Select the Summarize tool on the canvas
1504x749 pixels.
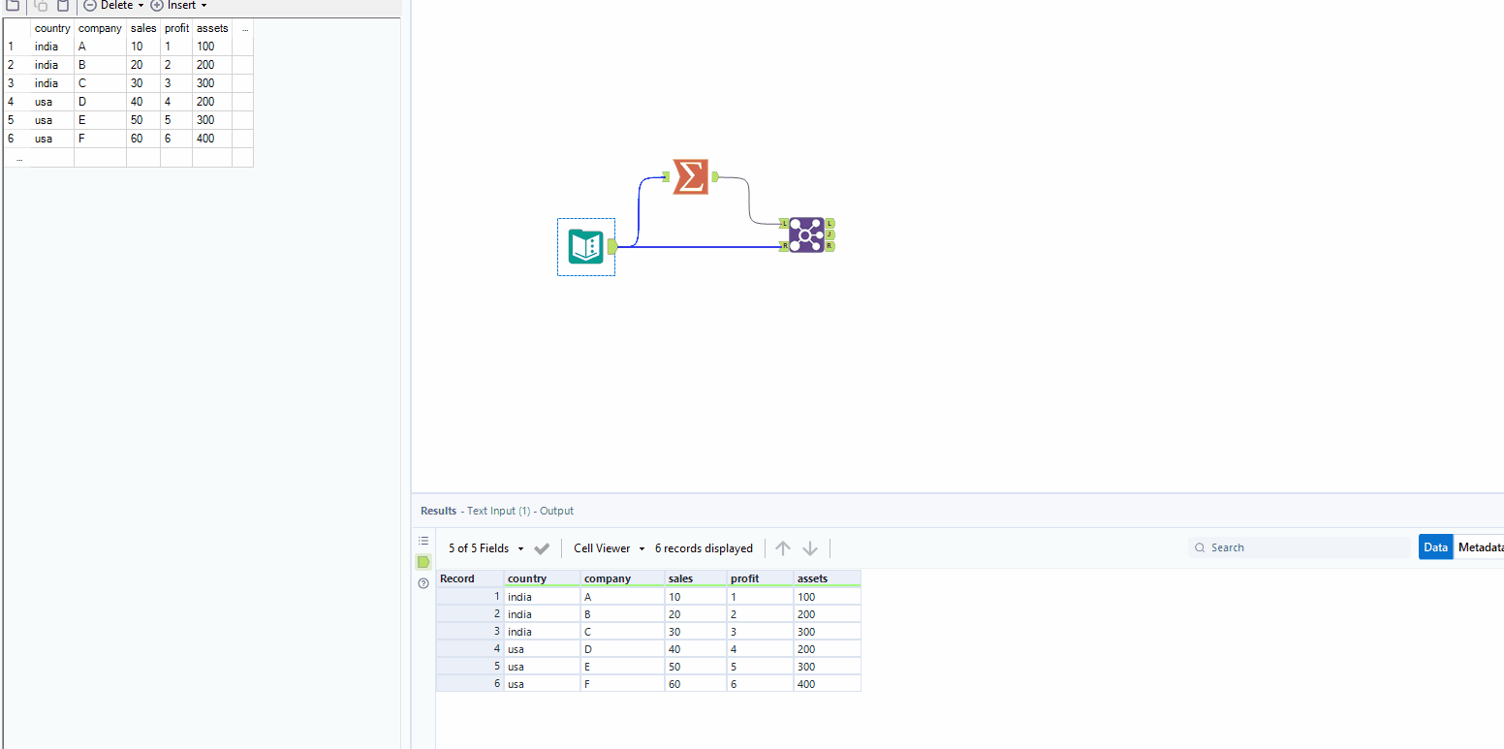(690, 177)
